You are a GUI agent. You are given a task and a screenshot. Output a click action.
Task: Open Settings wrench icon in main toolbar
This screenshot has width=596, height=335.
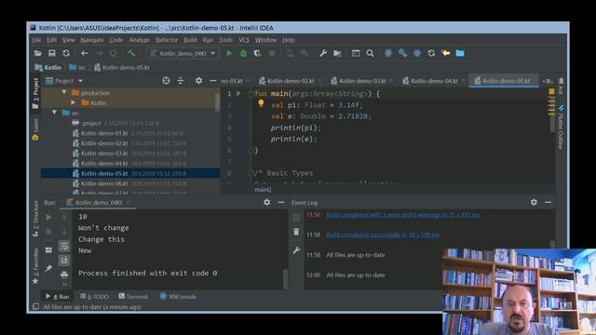pos(323,54)
